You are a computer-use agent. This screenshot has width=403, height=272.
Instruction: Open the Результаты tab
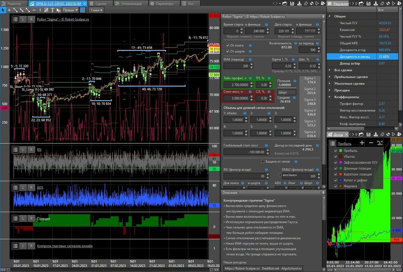[x=338, y=3]
